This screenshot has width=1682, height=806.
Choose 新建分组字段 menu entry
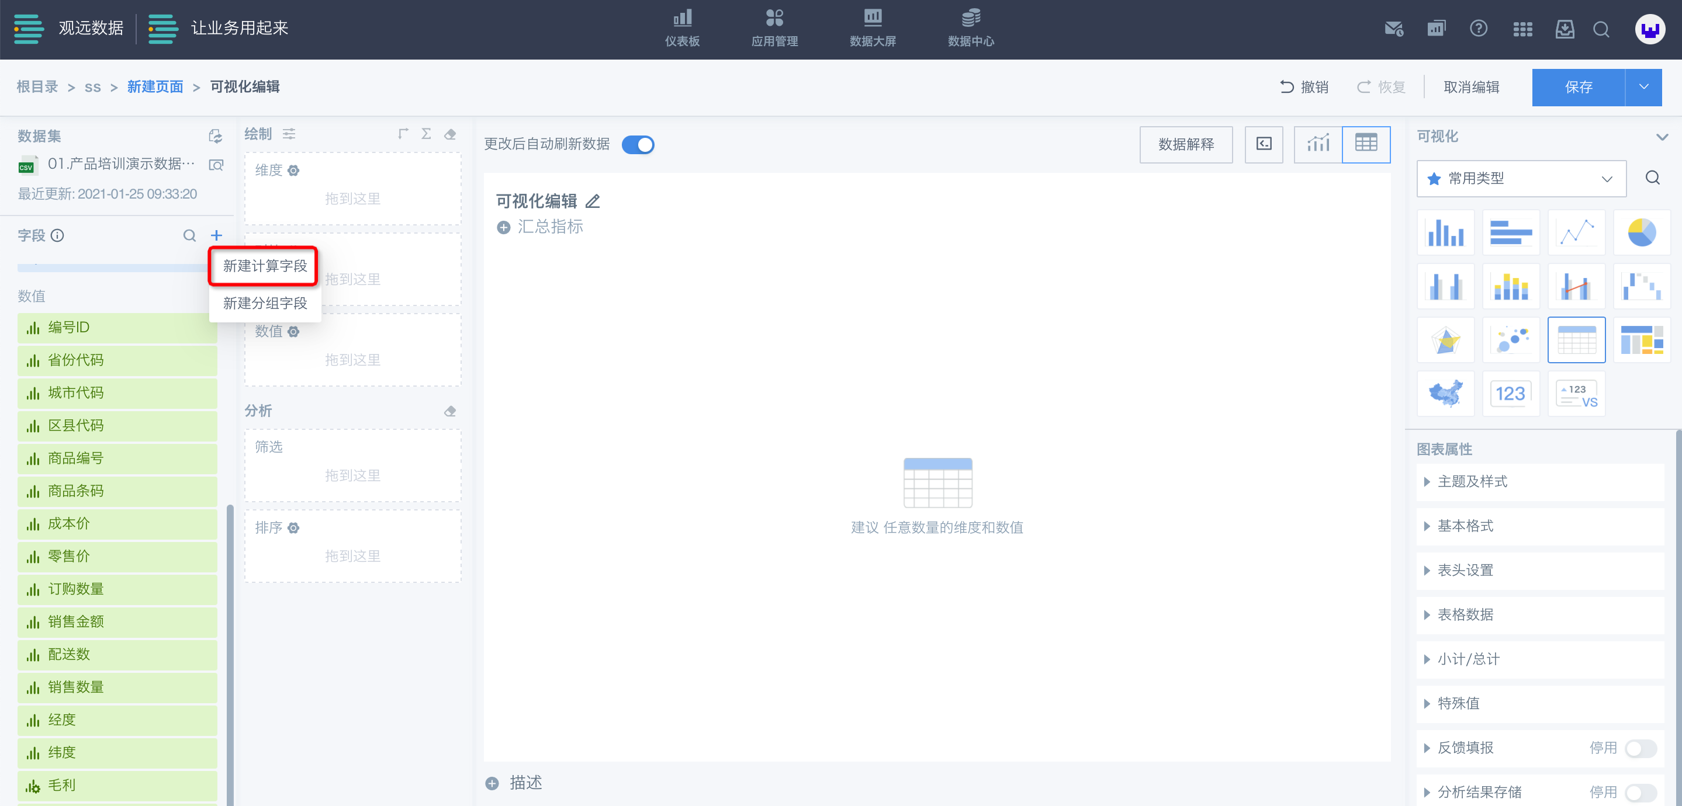point(264,303)
